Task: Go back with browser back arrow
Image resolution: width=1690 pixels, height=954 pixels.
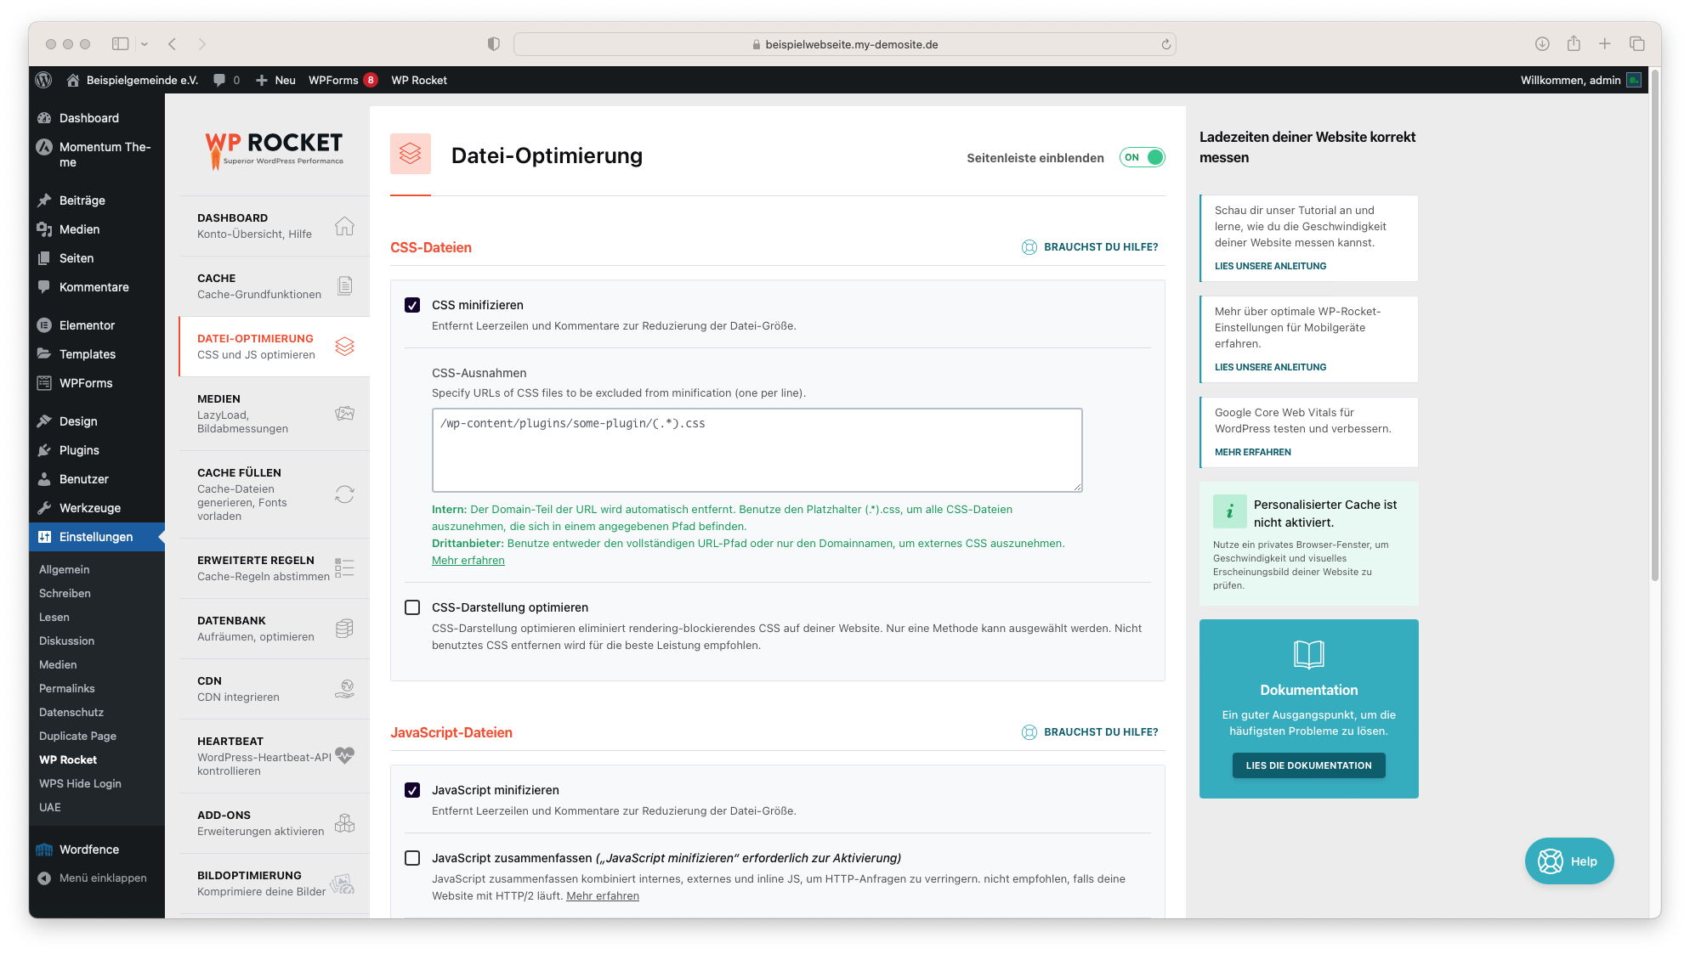Action: 173,44
